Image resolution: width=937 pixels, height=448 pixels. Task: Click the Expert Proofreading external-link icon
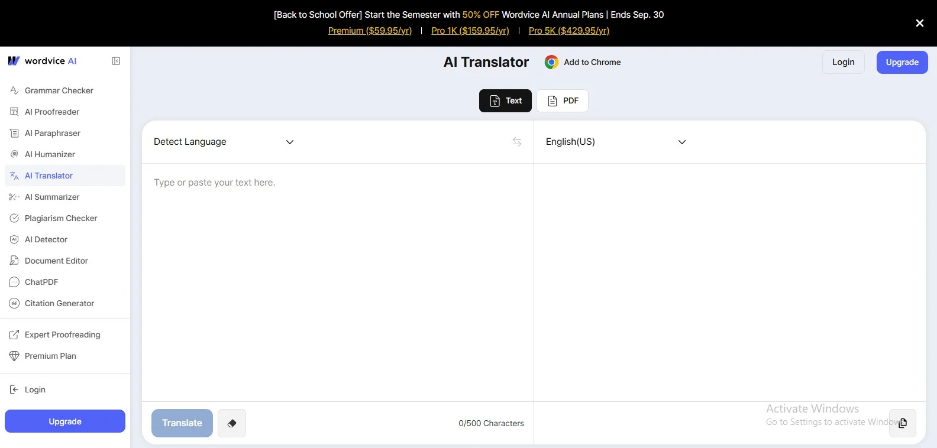coord(14,335)
